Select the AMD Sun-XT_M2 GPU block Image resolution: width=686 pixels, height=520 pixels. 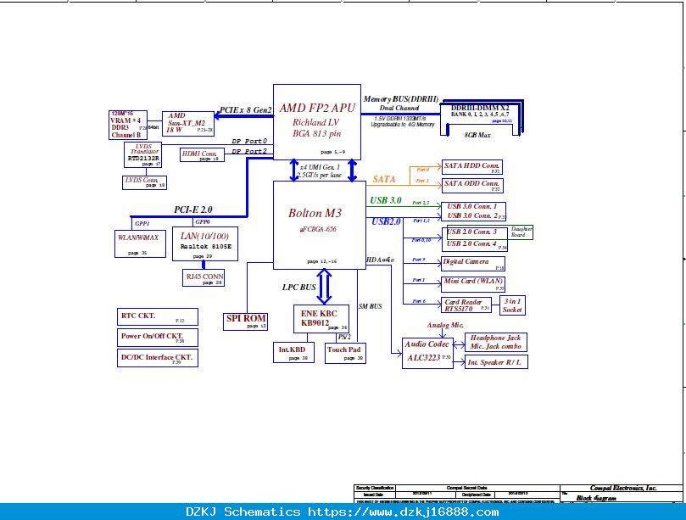pyautogui.click(x=188, y=124)
